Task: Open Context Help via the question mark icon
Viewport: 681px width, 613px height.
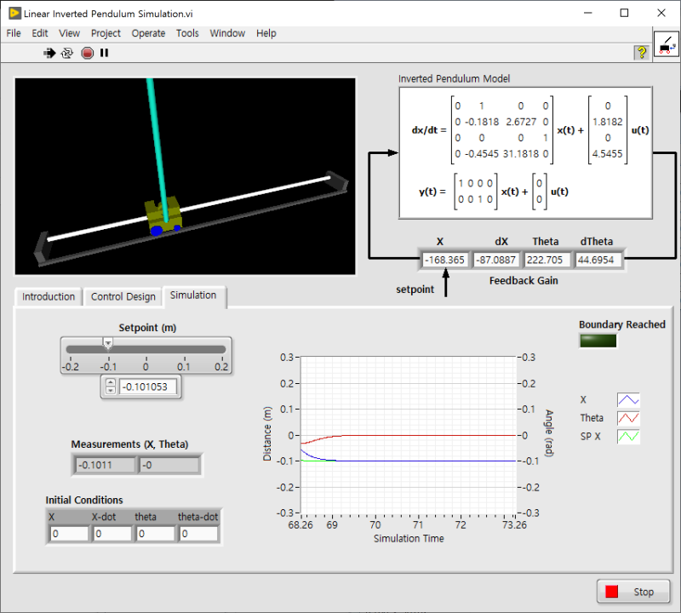Action: tap(641, 52)
